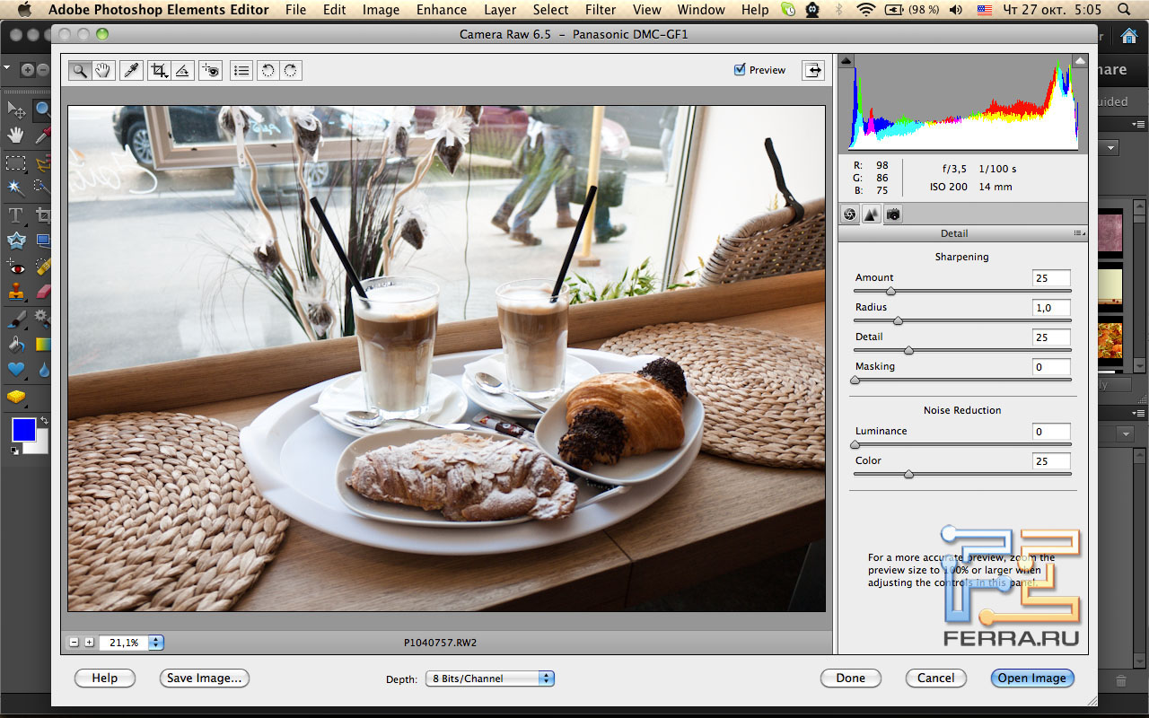Select the Zoom tool in Camera Raw
This screenshot has width=1149, height=718.
(x=79, y=69)
